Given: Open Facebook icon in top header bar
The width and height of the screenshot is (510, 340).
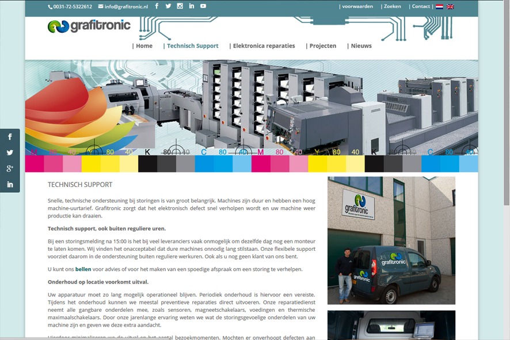Looking at the screenshot, I should coord(157,6).
